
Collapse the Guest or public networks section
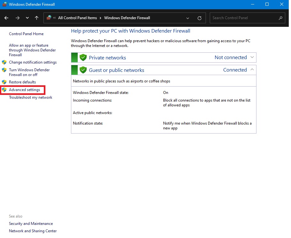pyautogui.click(x=252, y=70)
